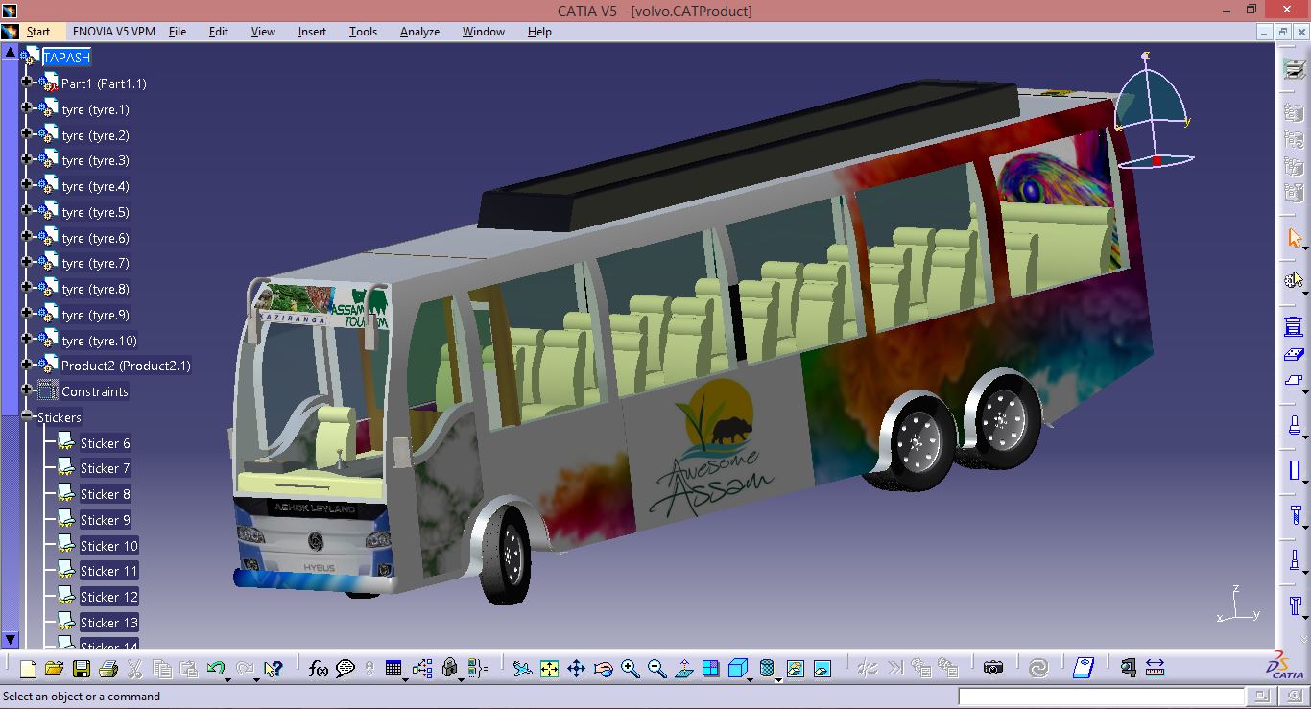Open the comment speech-bubble tool

[x=346, y=669]
